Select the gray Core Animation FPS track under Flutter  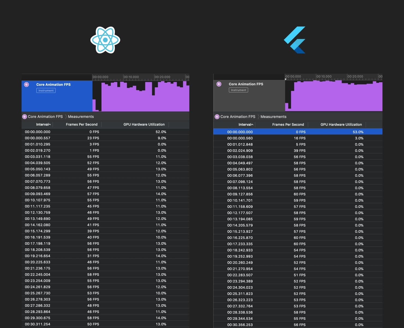click(x=249, y=96)
